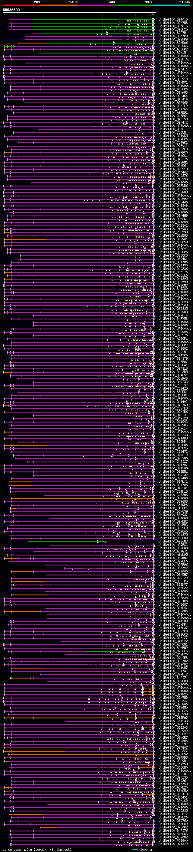Select hit UniRef100_Q6PZE9
The image size is (193, 852).
click(x=173, y=149)
